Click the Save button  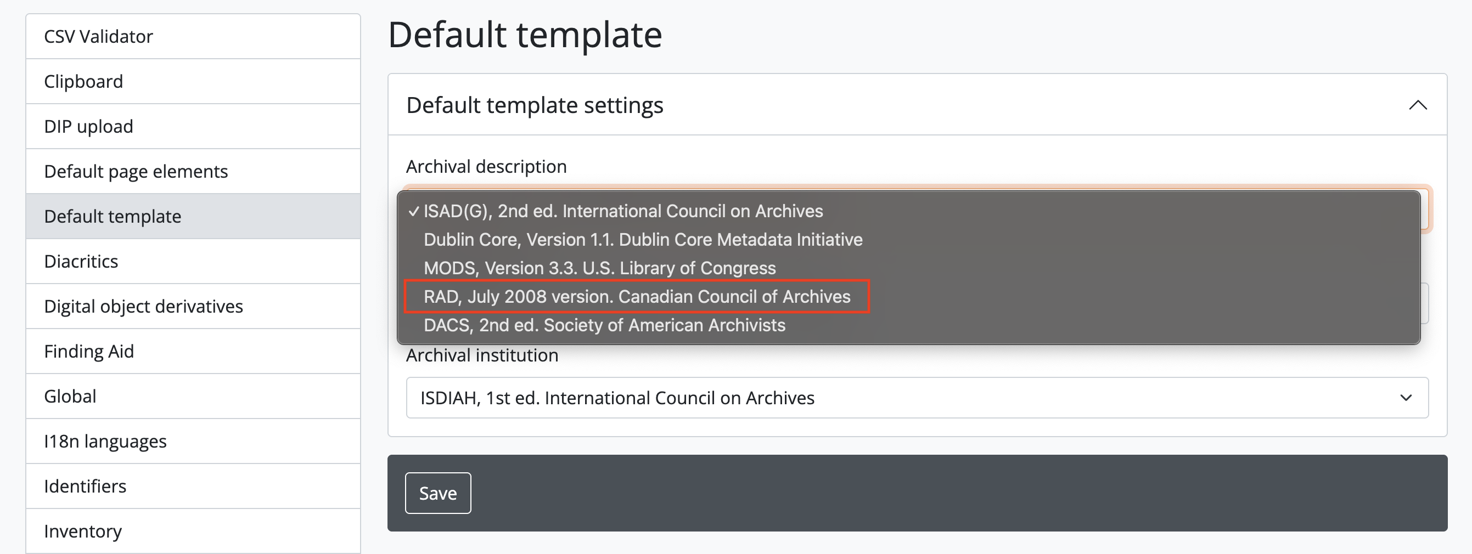(x=438, y=493)
